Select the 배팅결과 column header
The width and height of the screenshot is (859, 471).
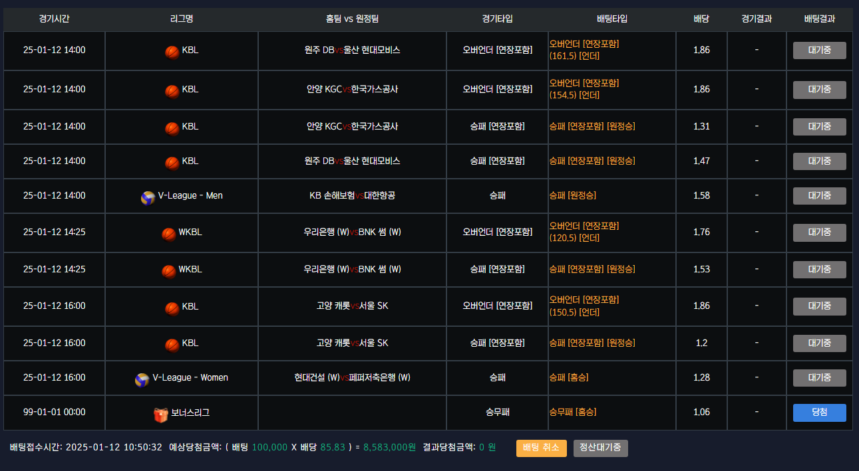pyautogui.click(x=819, y=19)
